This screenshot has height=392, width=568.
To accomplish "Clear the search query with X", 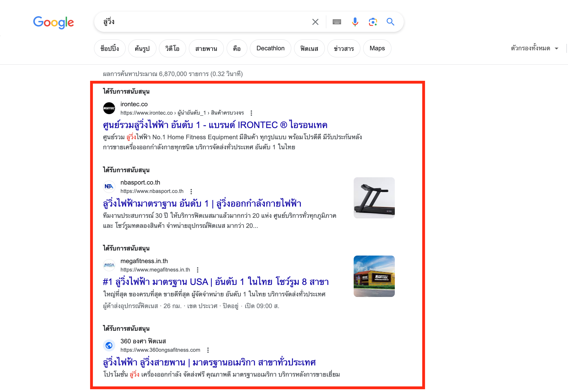I will click(315, 22).
